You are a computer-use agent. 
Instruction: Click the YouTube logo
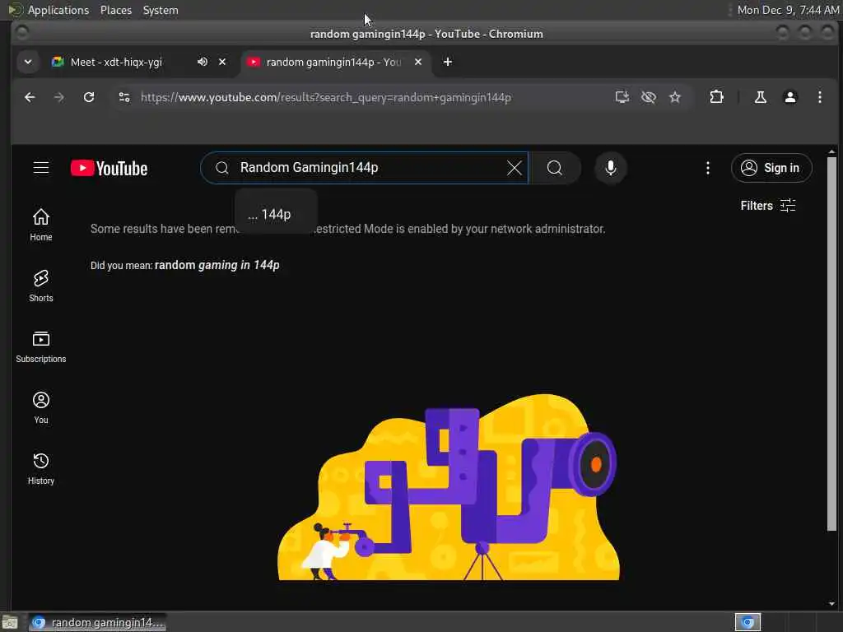pos(109,168)
